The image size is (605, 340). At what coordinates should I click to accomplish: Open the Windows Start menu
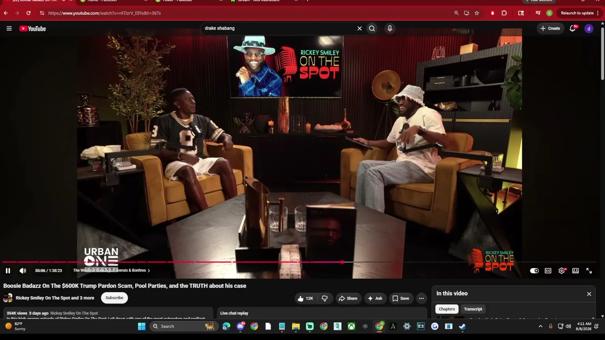coord(142,326)
